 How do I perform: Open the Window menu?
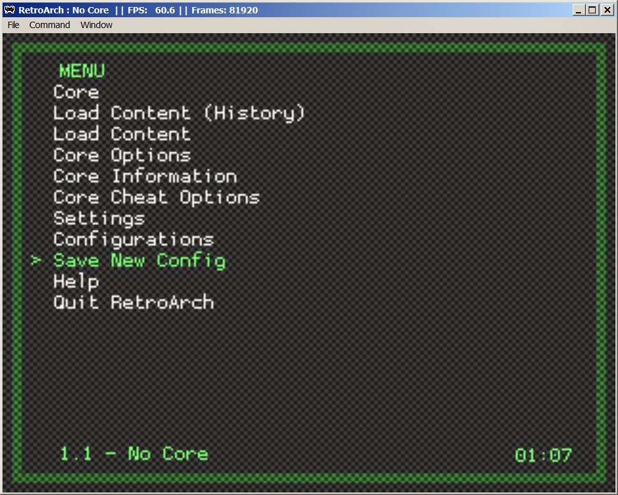tap(96, 25)
